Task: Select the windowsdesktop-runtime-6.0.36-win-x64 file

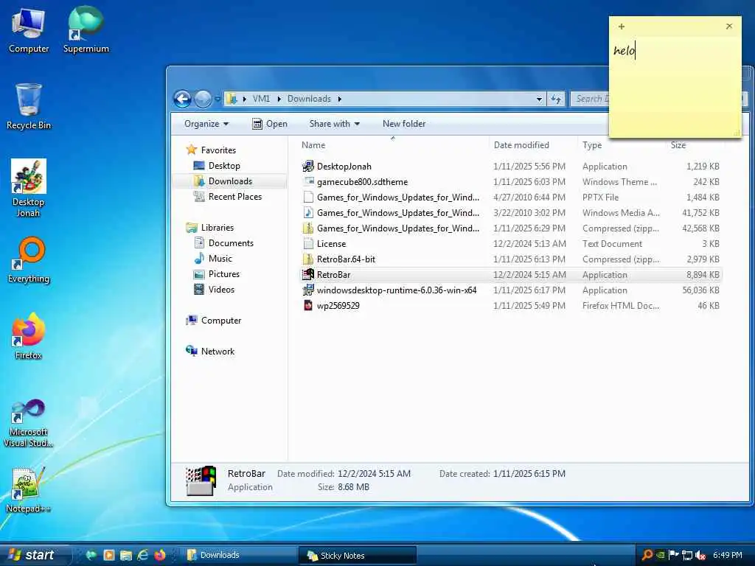Action: tap(510, 290)
